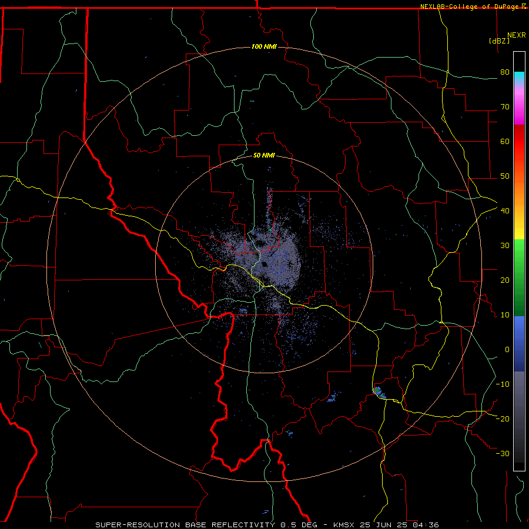This screenshot has height=529, width=529.
Task: Click the KMSX radar site identifier
Action: [x=344, y=525]
